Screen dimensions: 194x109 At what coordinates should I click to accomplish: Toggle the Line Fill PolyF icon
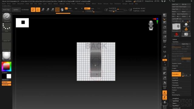(x=165, y=88)
